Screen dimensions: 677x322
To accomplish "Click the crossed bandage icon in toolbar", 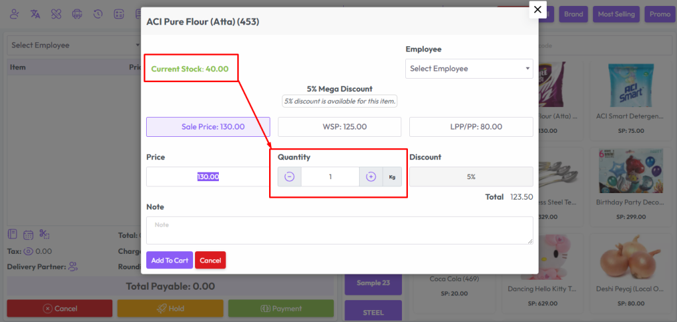I will click(56, 15).
